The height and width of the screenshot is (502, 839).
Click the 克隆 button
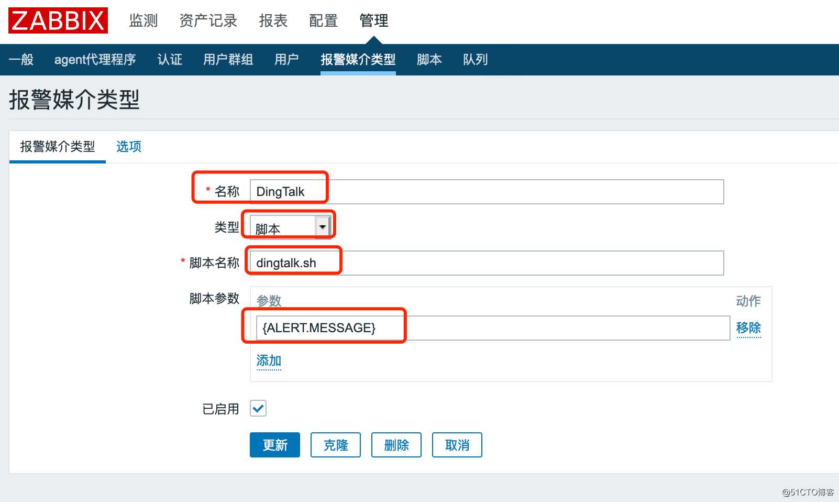tap(336, 445)
